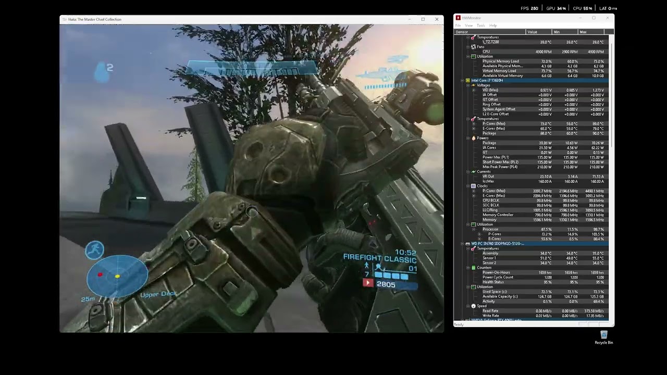Open the File menu in HWMonitor
Image resolution: width=667 pixels, height=375 pixels.
point(458,26)
